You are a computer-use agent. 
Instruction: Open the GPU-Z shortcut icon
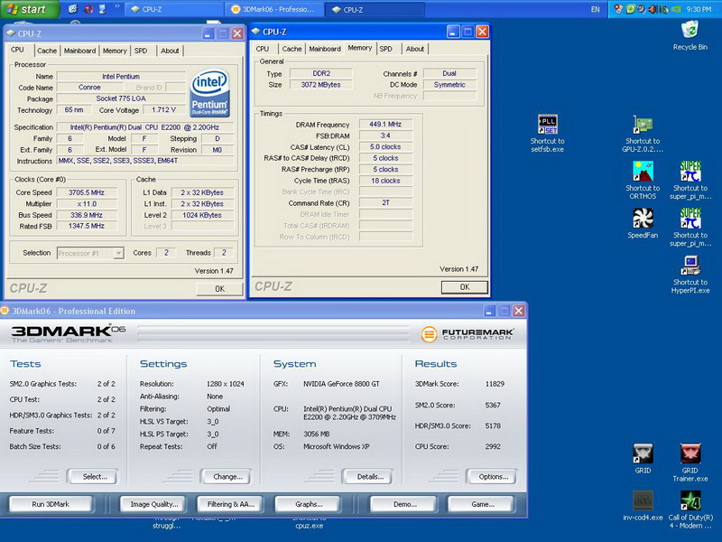(643, 125)
